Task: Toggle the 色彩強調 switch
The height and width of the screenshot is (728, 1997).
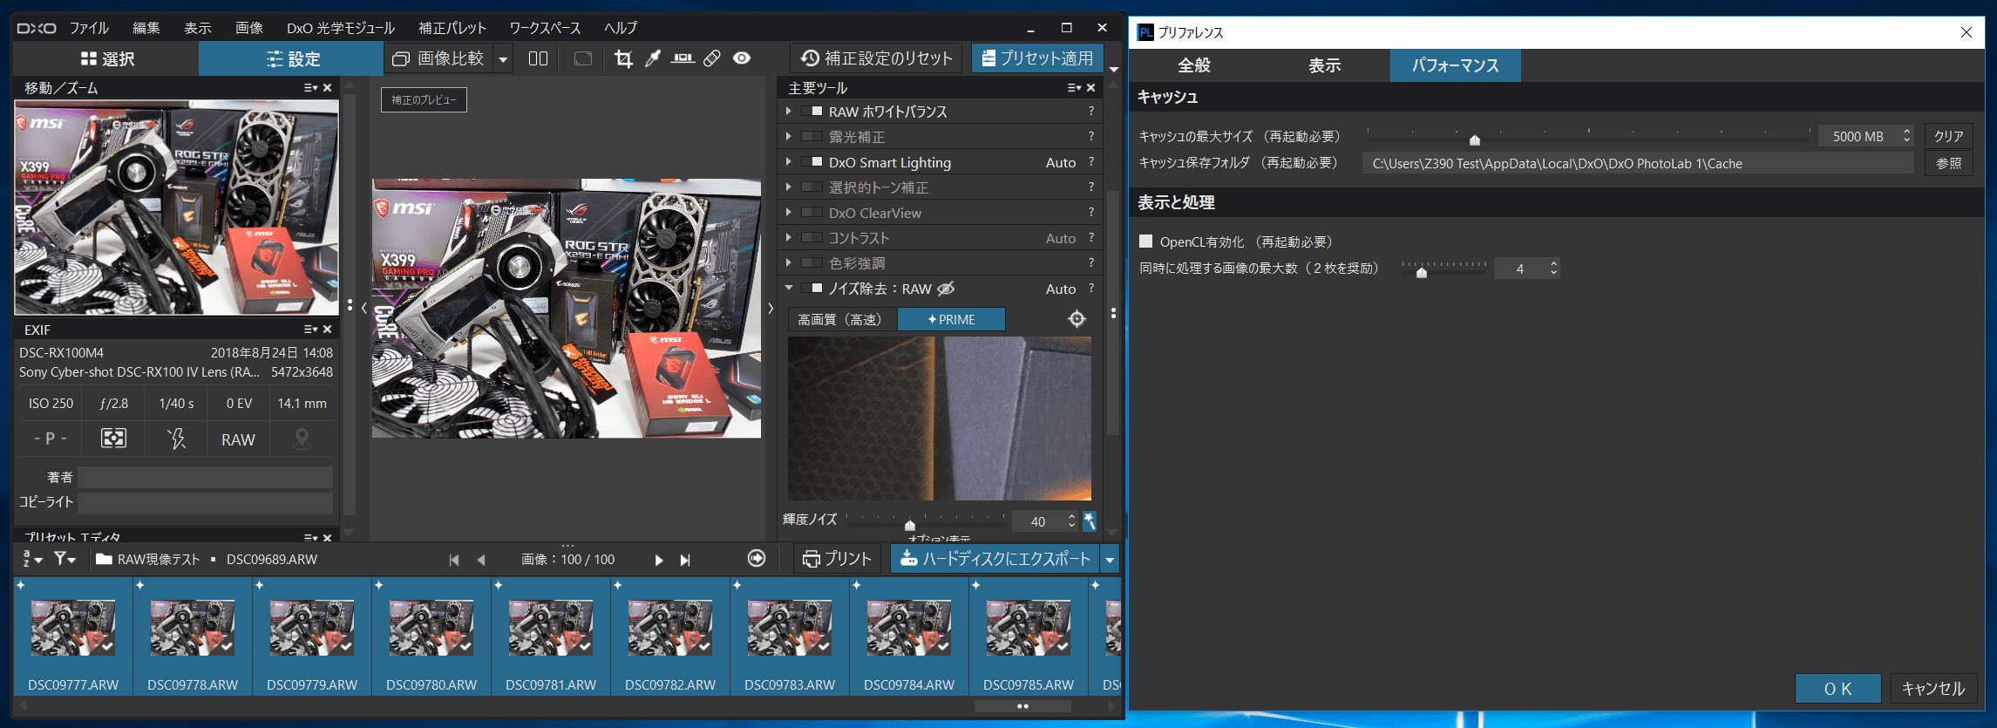Action: pyautogui.click(x=812, y=263)
